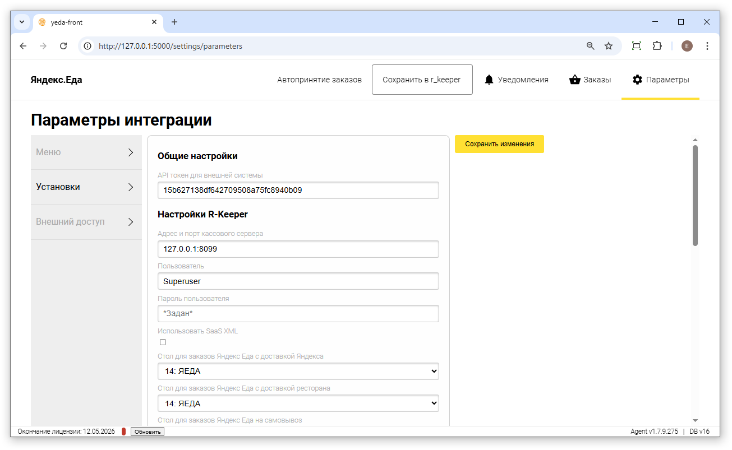The image size is (732, 450).
Task: Click the Параметры интеграции page title
Action: click(x=121, y=120)
